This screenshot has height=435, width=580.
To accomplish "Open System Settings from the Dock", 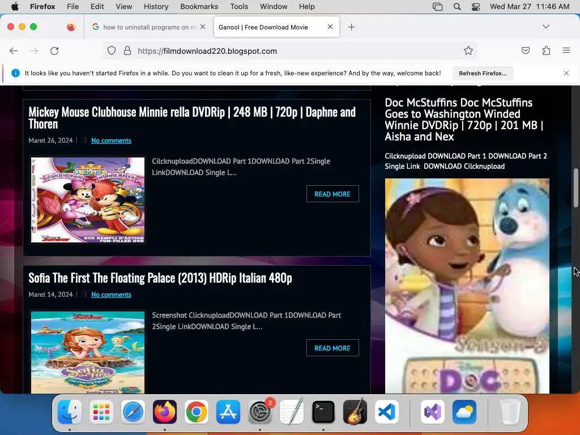I will (259, 412).
